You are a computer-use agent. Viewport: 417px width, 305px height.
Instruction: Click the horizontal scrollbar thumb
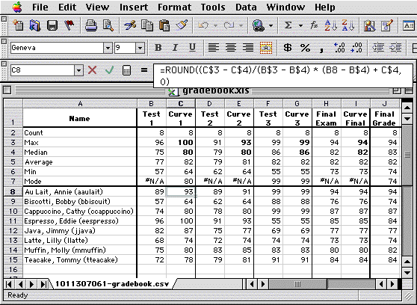click(298, 284)
